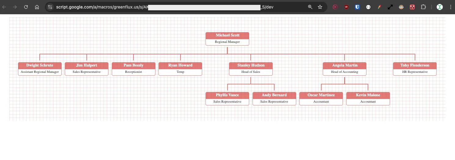Click the black double-arrow fullscreen extension icon
Image resolution: width=455 pixels, height=160 pixels.
(x=390, y=7)
